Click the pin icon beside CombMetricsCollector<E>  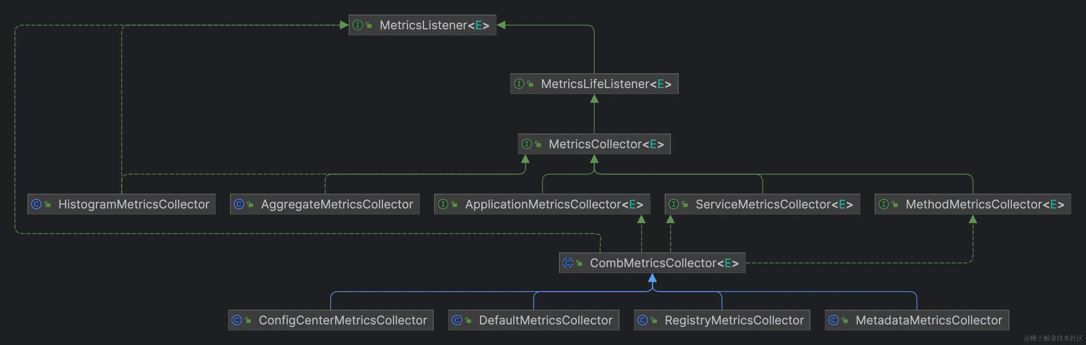point(579,263)
